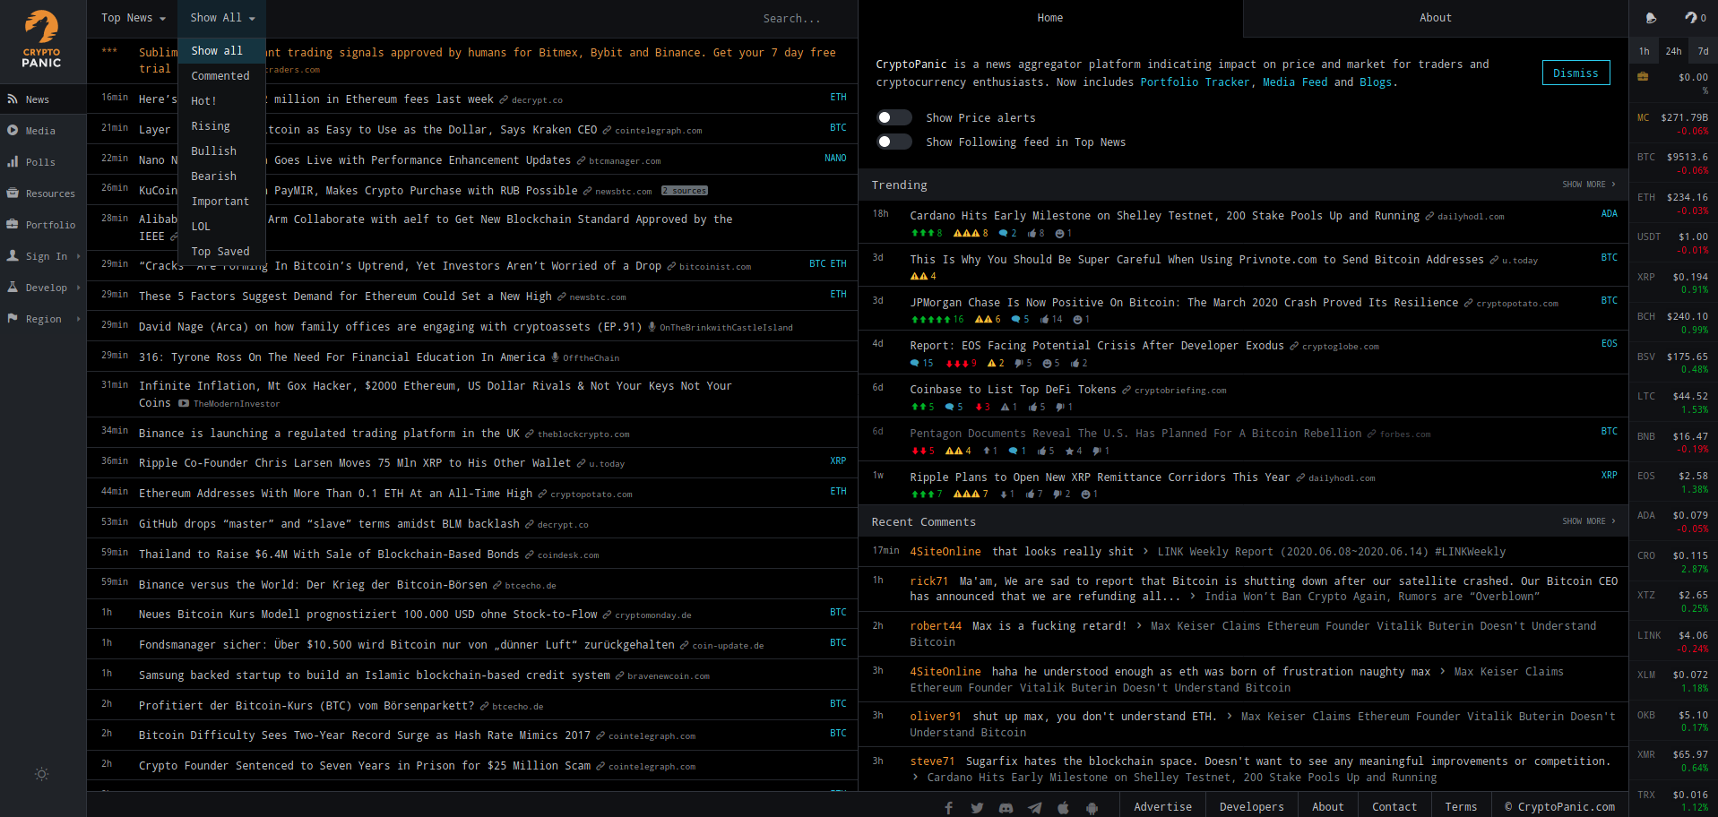Open the Discord link icon in footer
The width and height of the screenshot is (1718, 817).
tap(1006, 807)
